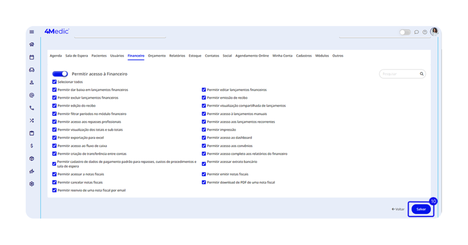The height and width of the screenshot is (245, 468).
Task: Open the settings gear in the sidebar
Action: pos(32,184)
